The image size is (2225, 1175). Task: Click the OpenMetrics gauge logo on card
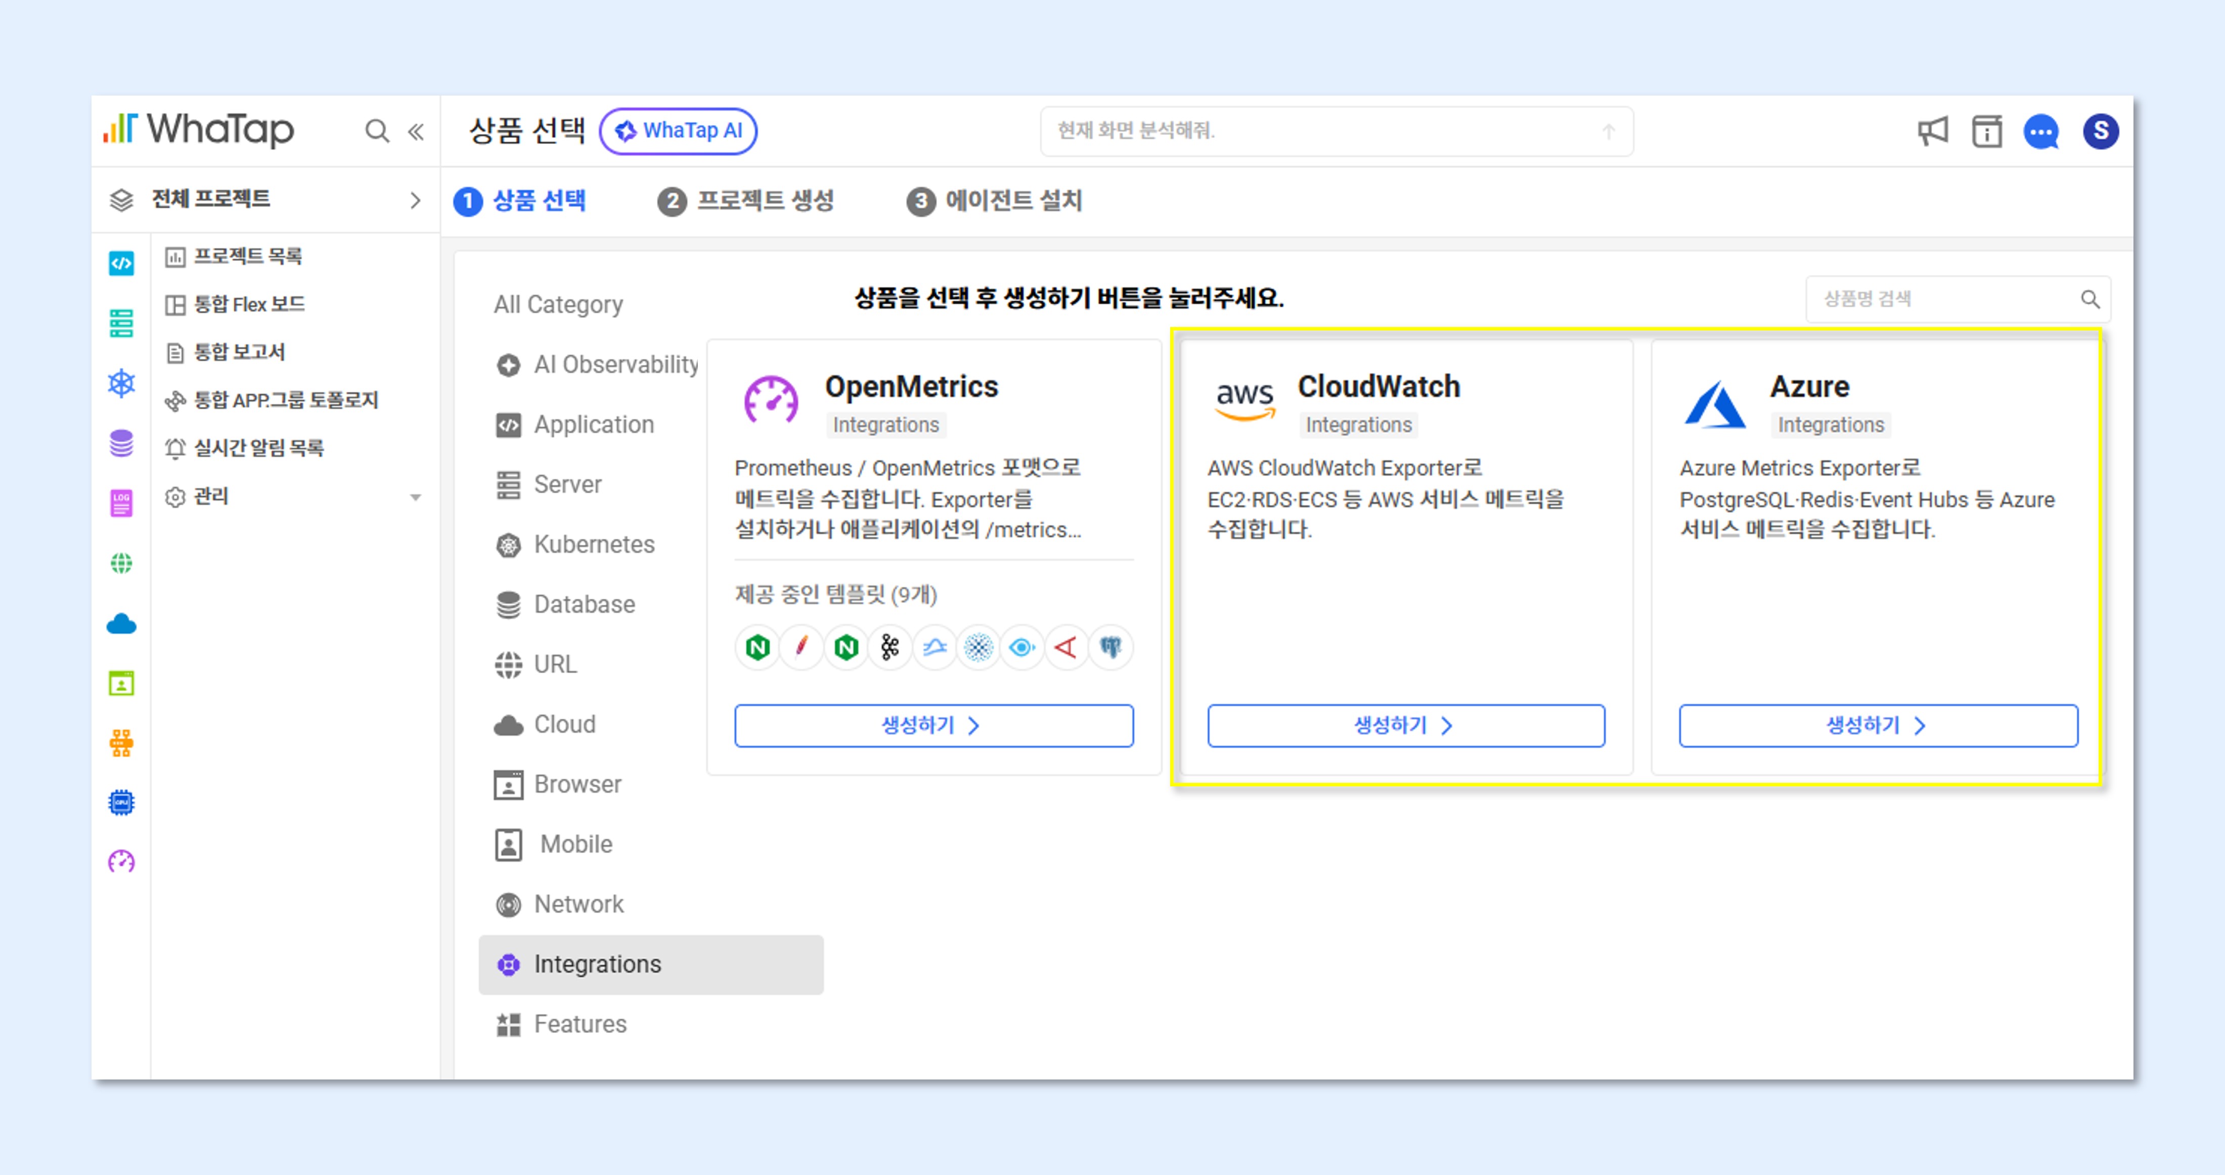771,401
